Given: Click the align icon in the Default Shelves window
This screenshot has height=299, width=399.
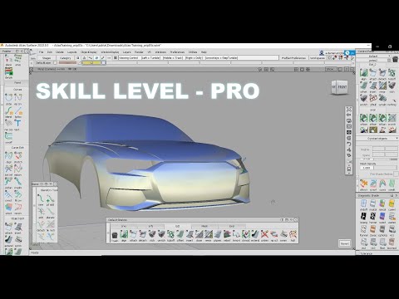Looking at the screenshot, I should tap(124, 234).
